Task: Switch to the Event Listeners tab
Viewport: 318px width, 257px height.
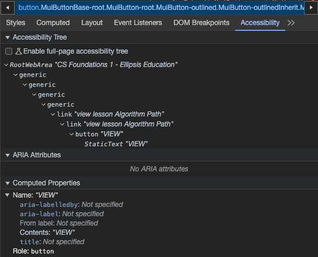Action: (138, 23)
